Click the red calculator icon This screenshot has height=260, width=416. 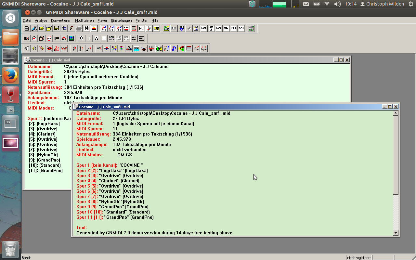click(134, 28)
